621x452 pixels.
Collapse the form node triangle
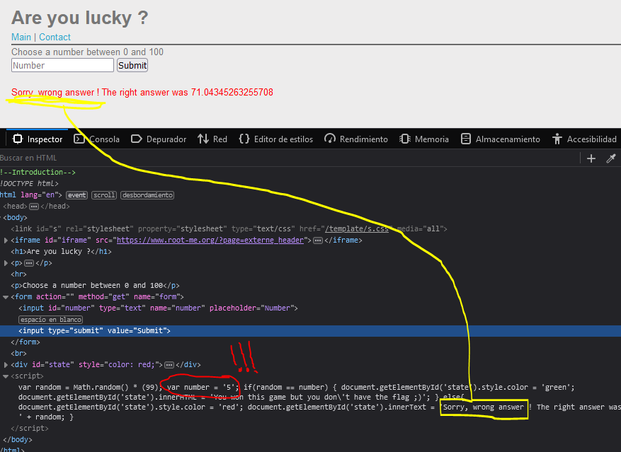coord(6,297)
